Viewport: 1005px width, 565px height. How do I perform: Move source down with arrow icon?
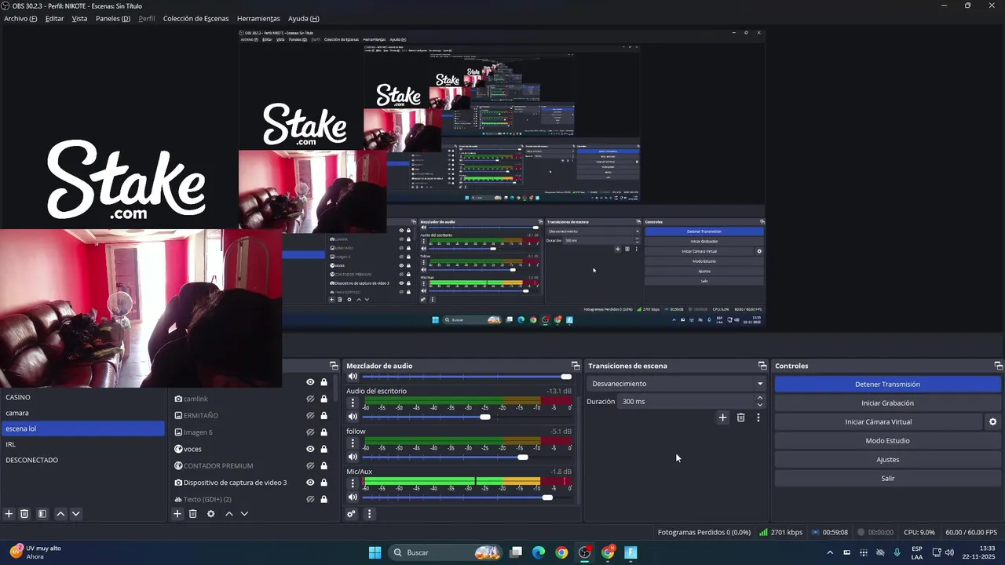(x=244, y=514)
